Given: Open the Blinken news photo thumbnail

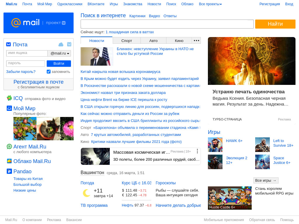Looking at the screenshot, I should point(97,56).
